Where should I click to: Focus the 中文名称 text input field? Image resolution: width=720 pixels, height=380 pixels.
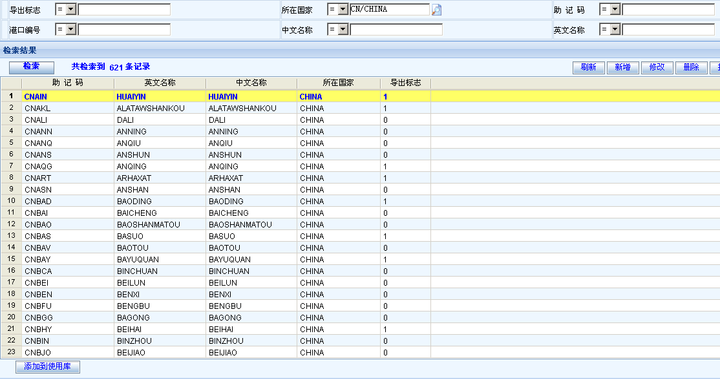click(x=396, y=30)
